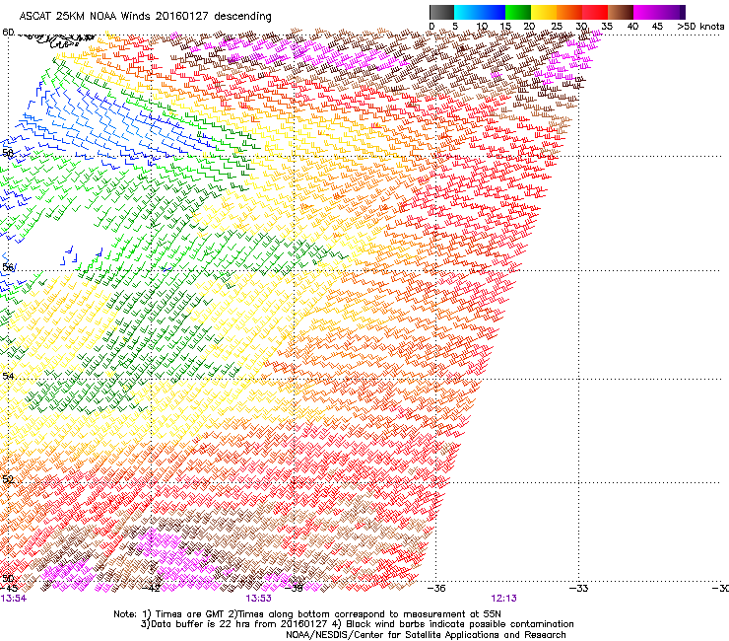Screen dimensions: 729x641
Task: Click the green 15-20 knots legend swatch
Action: click(x=518, y=12)
